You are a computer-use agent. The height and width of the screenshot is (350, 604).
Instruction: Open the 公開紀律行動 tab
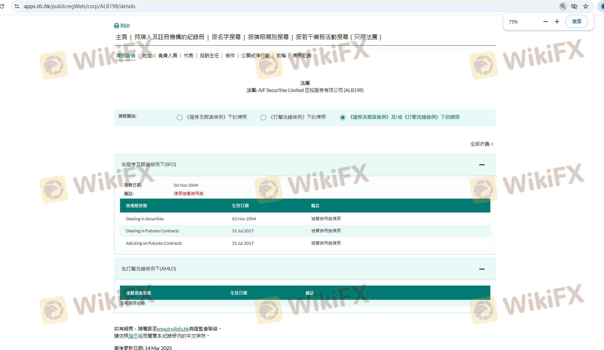[255, 56]
